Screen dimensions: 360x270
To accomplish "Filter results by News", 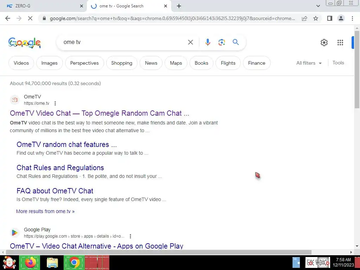I will [x=151, y=63].
